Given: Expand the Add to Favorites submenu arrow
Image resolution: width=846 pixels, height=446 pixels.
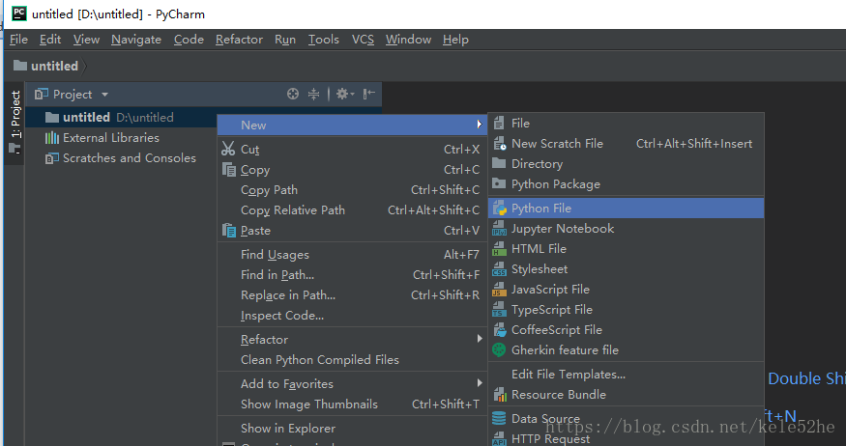Looking at the screenshot, I should (x=479, y=383).
